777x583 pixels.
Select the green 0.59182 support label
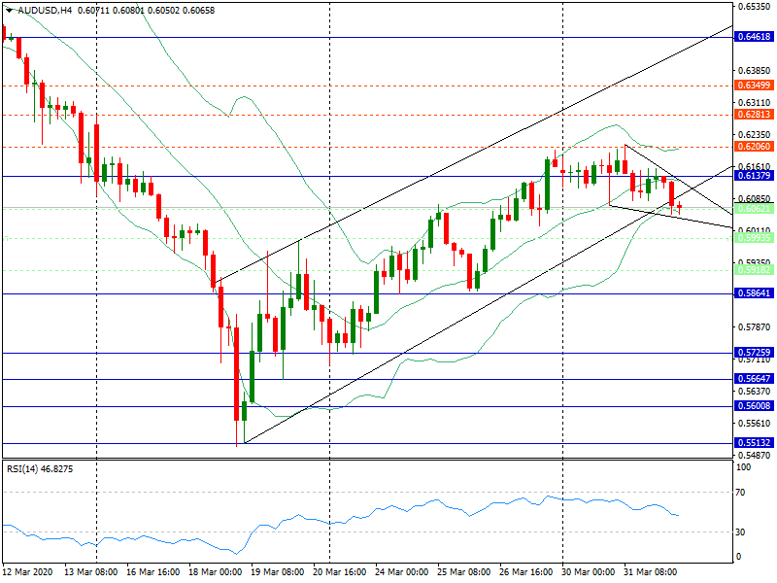coord(754,270)
